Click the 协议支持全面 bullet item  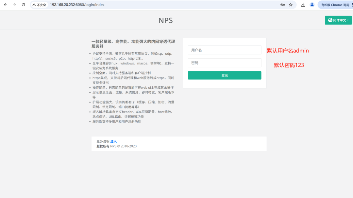(x=133, y=56)
